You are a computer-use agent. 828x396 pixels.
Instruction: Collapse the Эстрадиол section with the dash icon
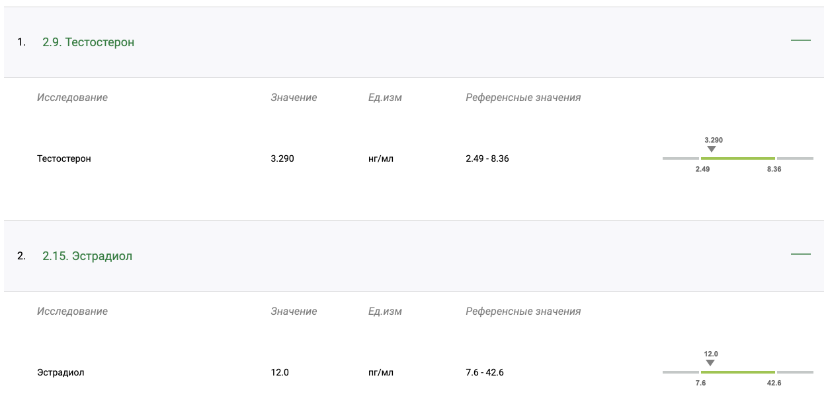pos(800,254)
